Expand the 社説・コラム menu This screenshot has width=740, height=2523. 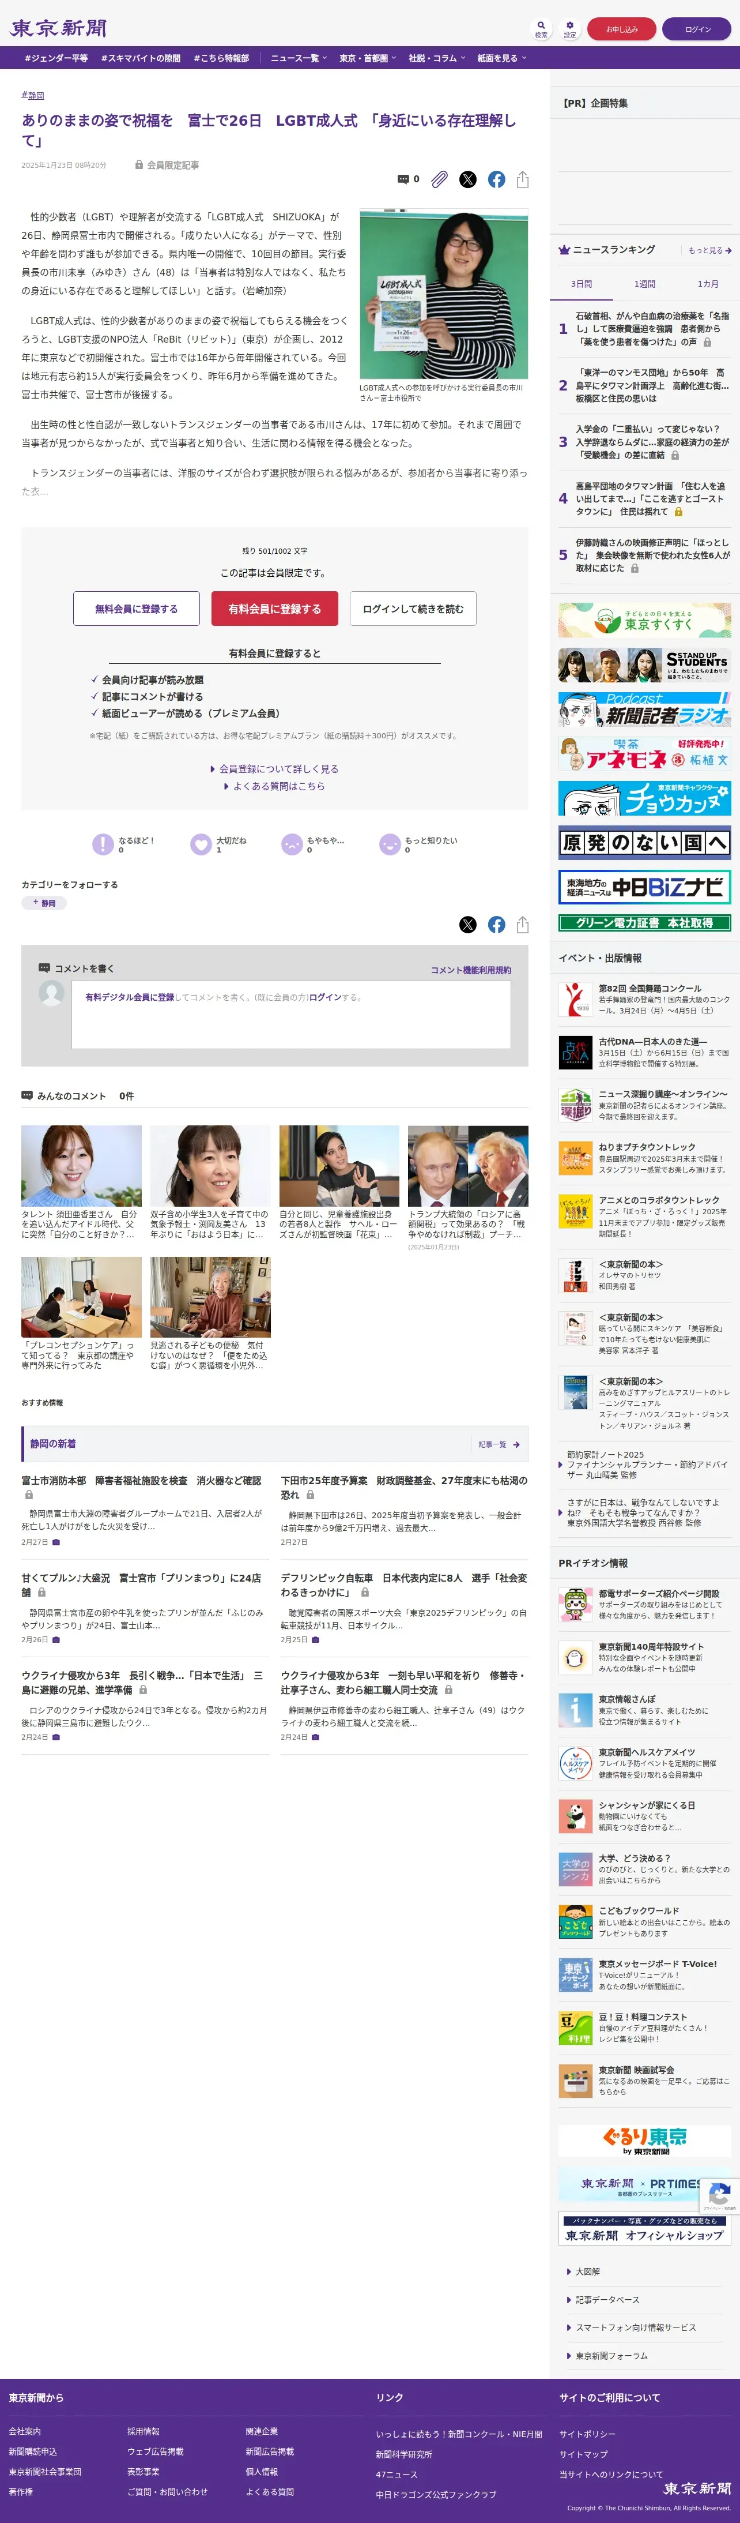pyautogui.click(x=436, y=58)
